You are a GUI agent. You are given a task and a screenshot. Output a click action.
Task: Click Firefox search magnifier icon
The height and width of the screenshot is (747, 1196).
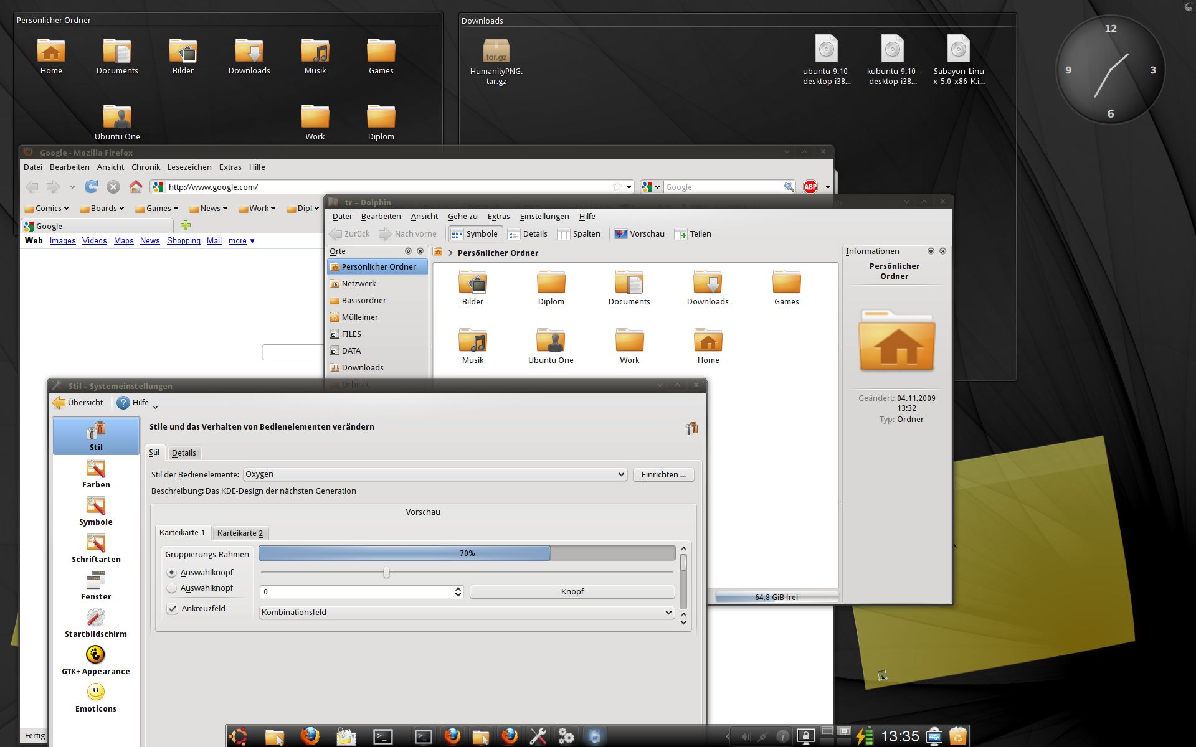pyautogui.click(x=789, y=187)
